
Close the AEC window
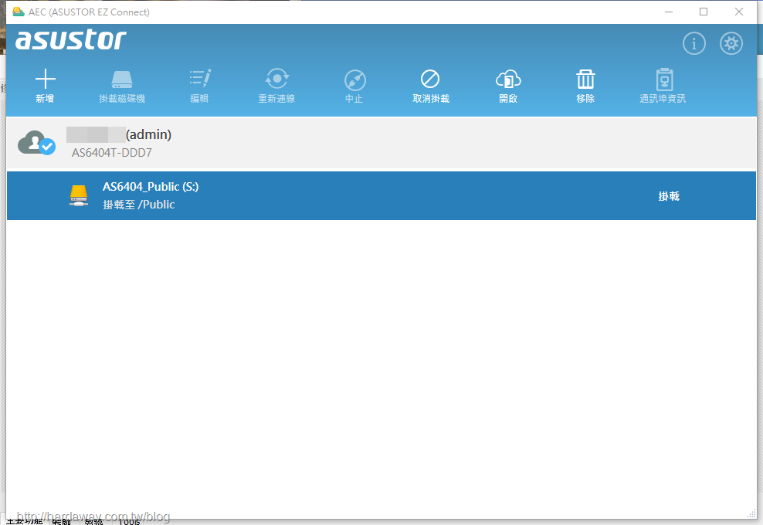(x=738, y=12)
